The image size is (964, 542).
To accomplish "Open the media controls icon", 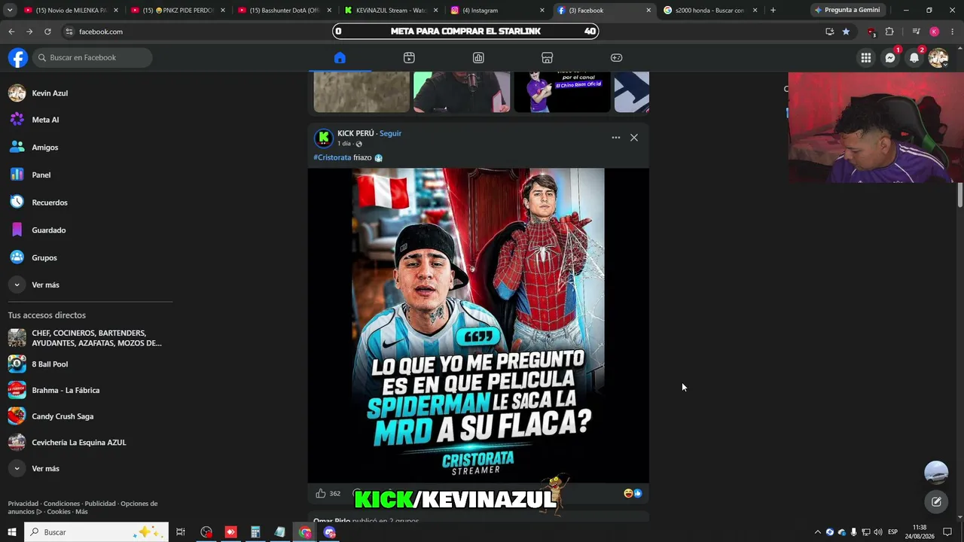I will click(x=916, y=32).
